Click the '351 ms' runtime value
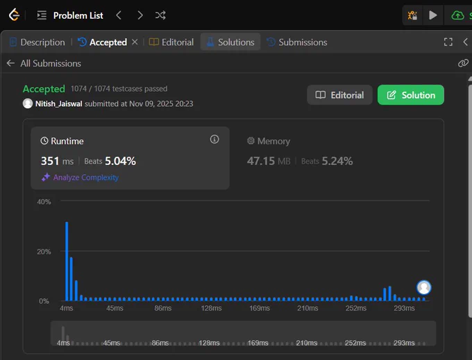The height and width of the screenshot is (360, 472). (x=57, y=161)
